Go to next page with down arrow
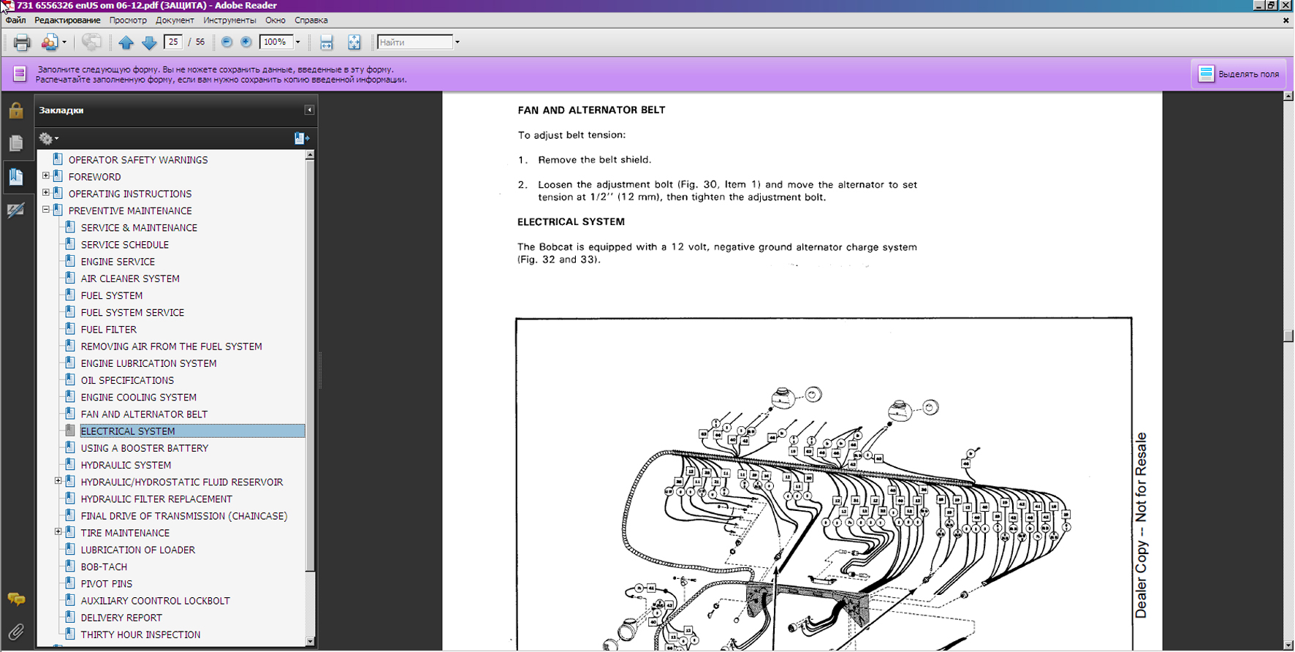This screenshot has width=1295, height=652. coord(149,42)
